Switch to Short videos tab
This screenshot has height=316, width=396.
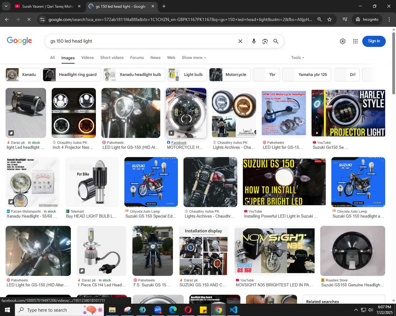[x=112, y=58]
